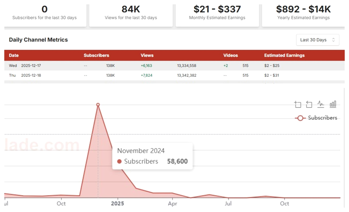Click the Videos column header
Viewport: 349px width, 212px height.
tap(231, 55)
